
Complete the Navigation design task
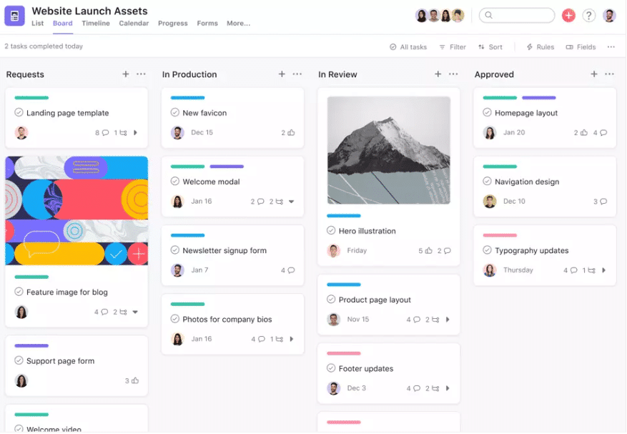click(487, 182)
